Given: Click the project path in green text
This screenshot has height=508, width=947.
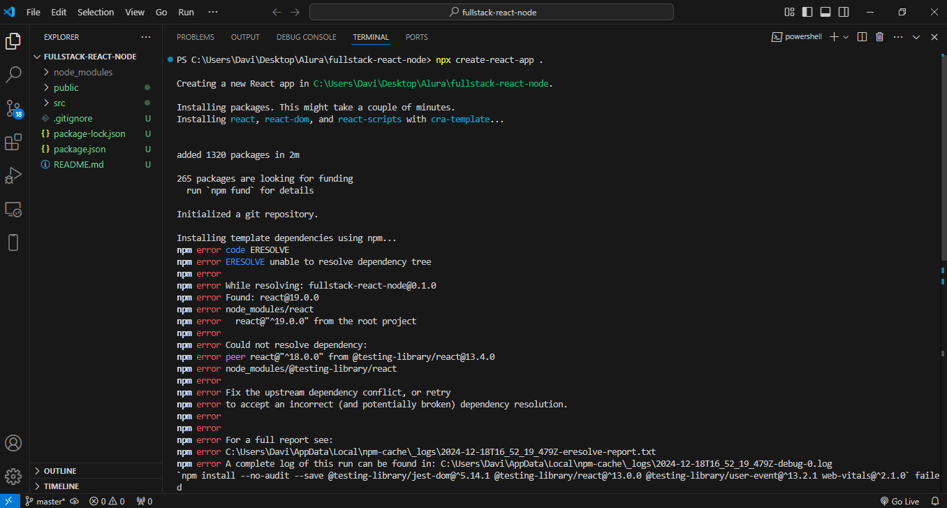Looking at the screenshot, I should (x=432, y=83).
